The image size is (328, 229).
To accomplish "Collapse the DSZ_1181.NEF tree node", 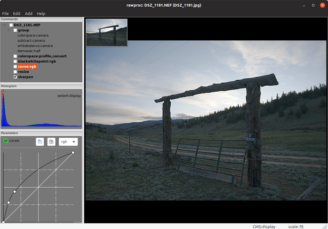I will pyautogui.click(x=5, y=25).
